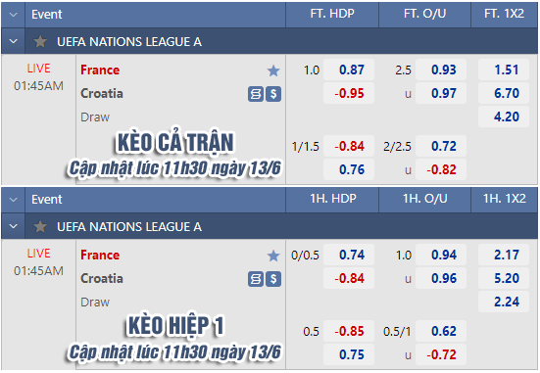Select the 1H. O/U column header
Viewport: 540px width, 373px height.
tap(425, 199)
